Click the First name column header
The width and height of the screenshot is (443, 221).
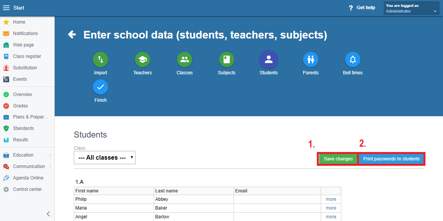click(114, 191)
